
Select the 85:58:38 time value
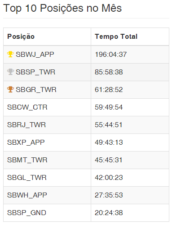(109, 72)
